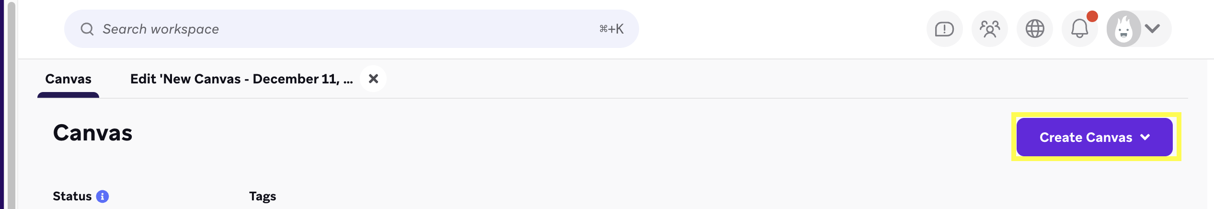
Task: Click the Tags filter label
Action: coord(263,197)
